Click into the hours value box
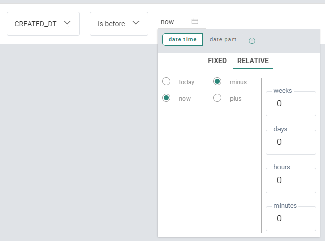 [291, 180]
